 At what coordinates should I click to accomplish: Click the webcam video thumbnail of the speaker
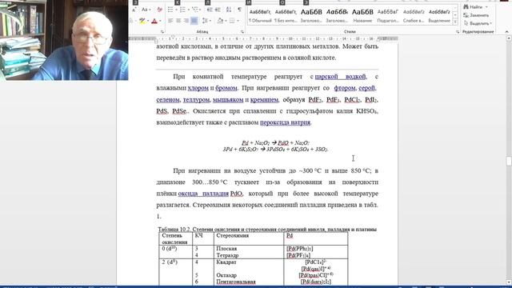point(64,40)
